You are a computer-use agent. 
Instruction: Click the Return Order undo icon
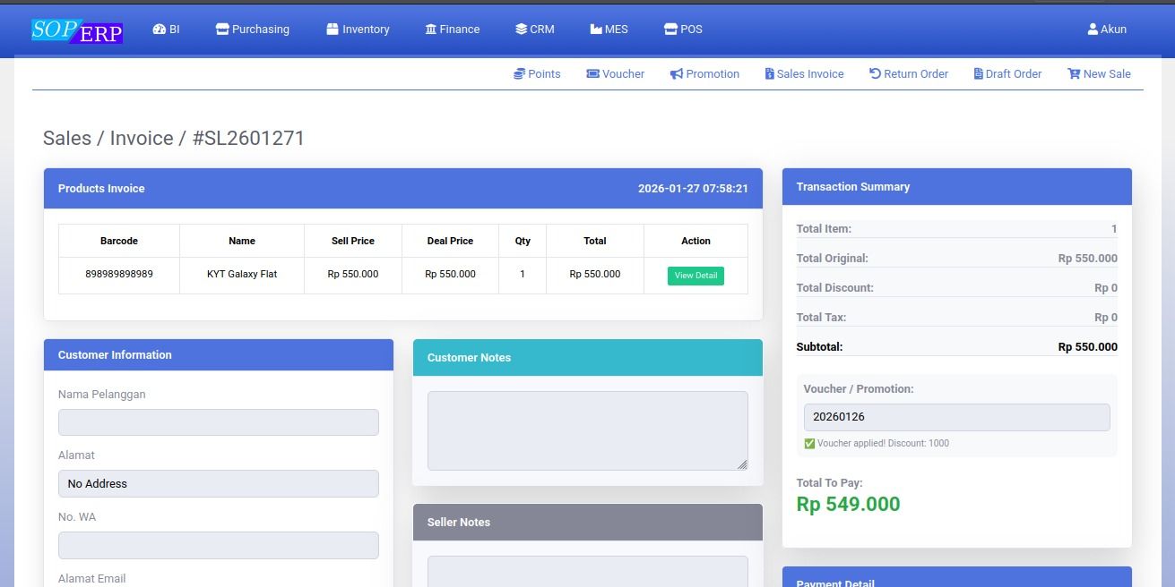pyautogui.click(x=875, y=74)
